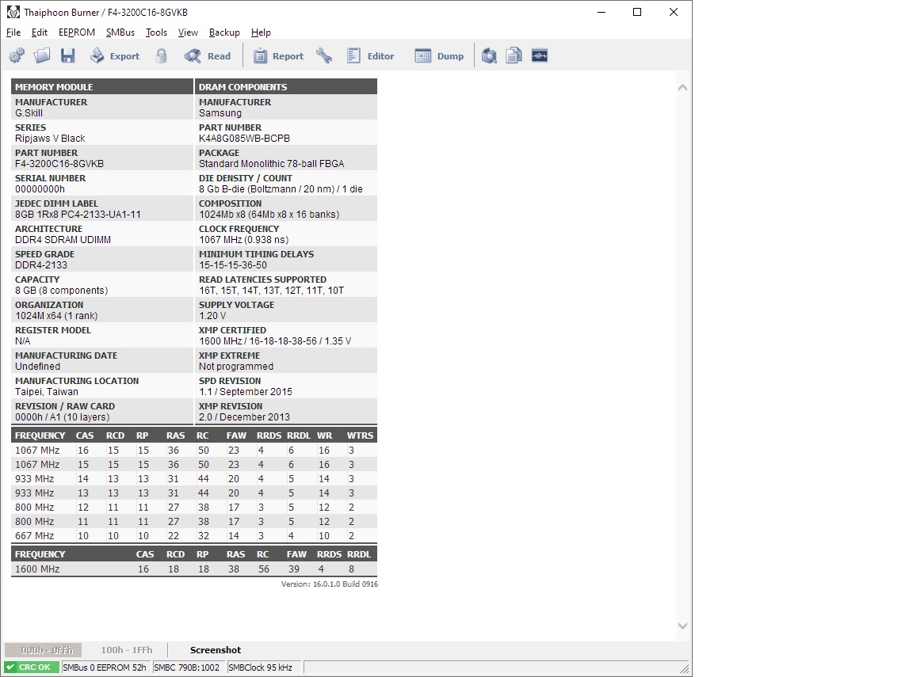Open the Backup menu
This screenshot has width=913, height=677.
[224, 32]
